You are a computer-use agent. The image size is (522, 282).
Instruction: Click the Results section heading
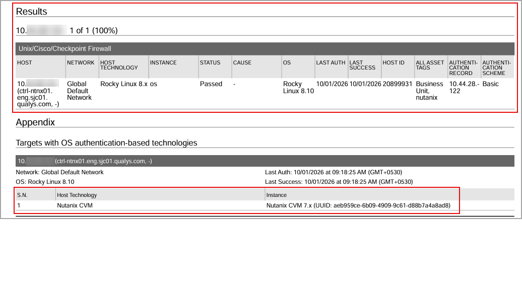[32, 11]
